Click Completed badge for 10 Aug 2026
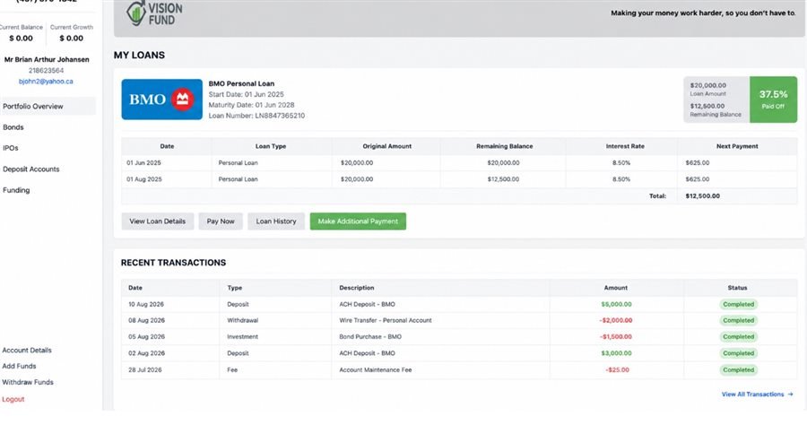 [x=739, y=304]
